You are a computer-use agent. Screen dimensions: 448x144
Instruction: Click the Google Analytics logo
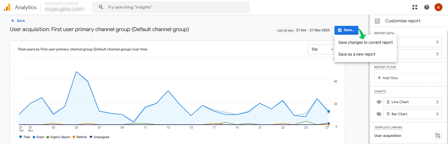(x=7, y=7)
